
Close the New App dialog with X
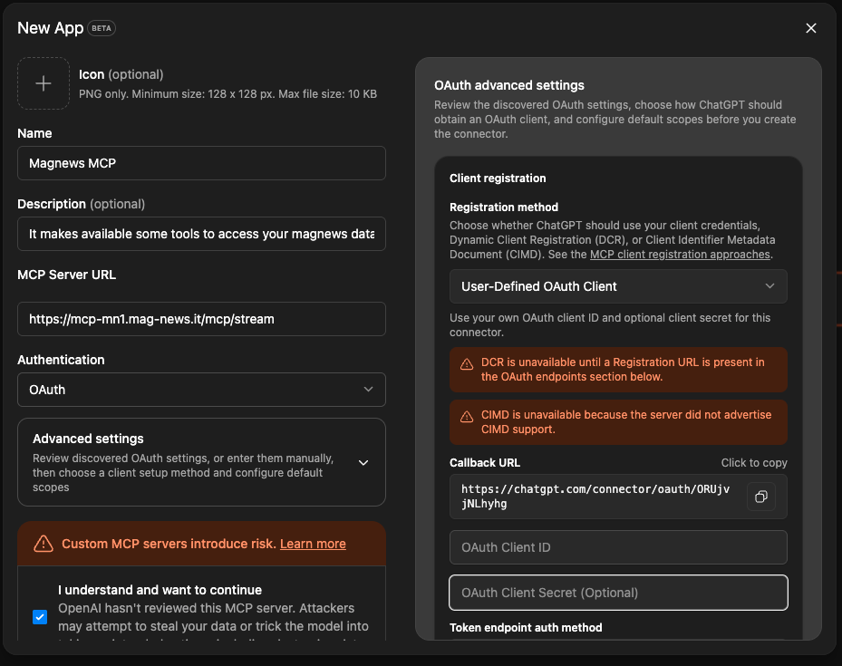[x=811, y=28]
